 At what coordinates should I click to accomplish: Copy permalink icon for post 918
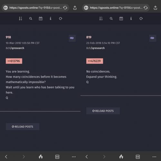tap(72, 38)
